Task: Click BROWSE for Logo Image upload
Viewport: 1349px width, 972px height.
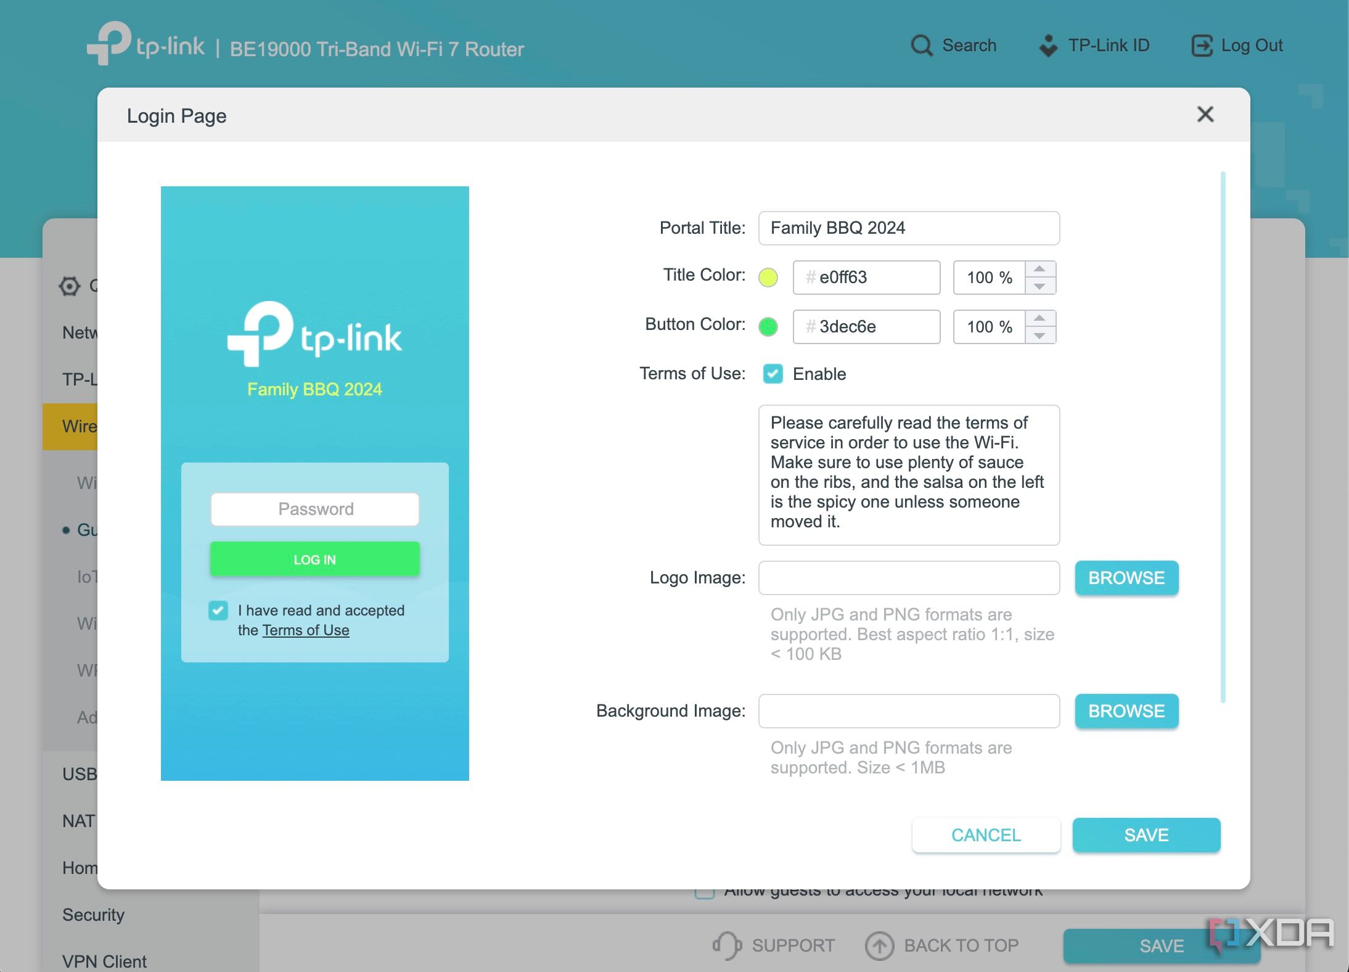Action: point(1126,577)
